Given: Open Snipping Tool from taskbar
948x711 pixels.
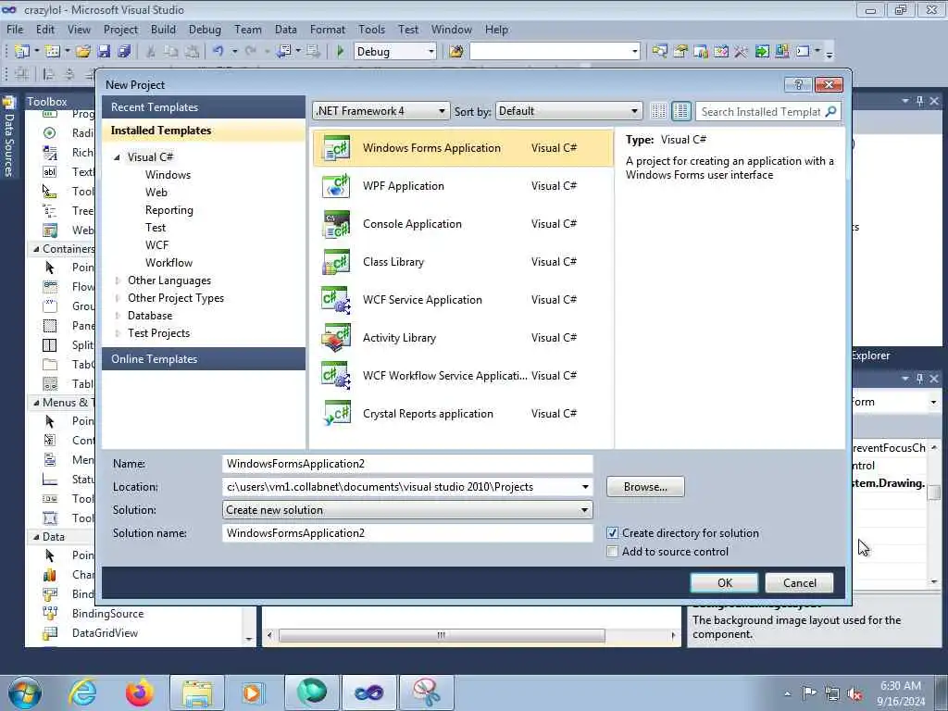Looking at the screenshot, I should (426, 692).
